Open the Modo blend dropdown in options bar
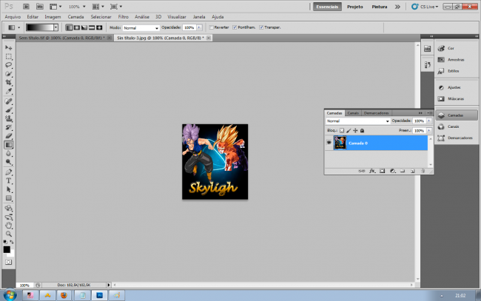The height and width of the screenshot is (301, 481). (x=141, y=28)
